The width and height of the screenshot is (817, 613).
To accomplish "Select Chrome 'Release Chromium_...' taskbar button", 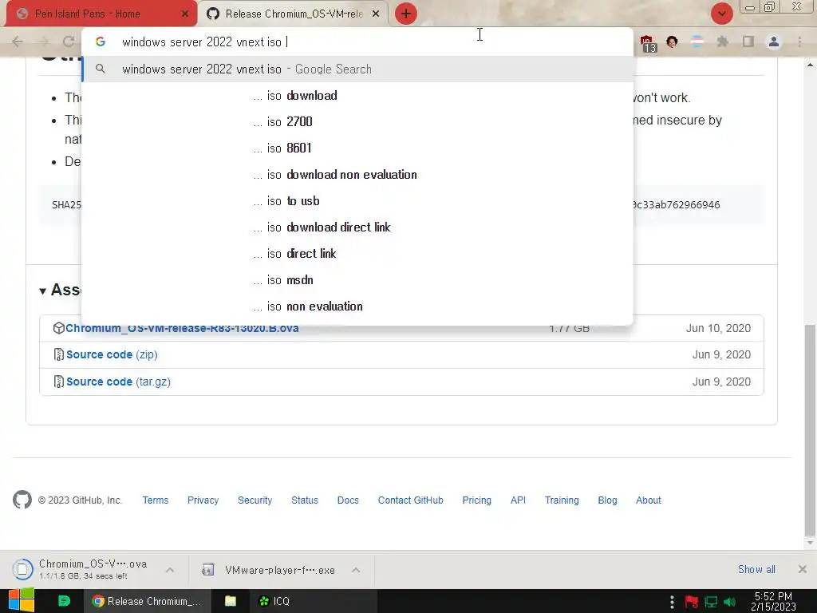I will 147,601.
